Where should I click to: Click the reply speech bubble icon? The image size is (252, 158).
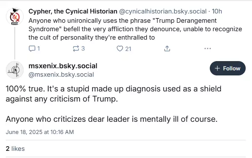[x=32, y=48]
